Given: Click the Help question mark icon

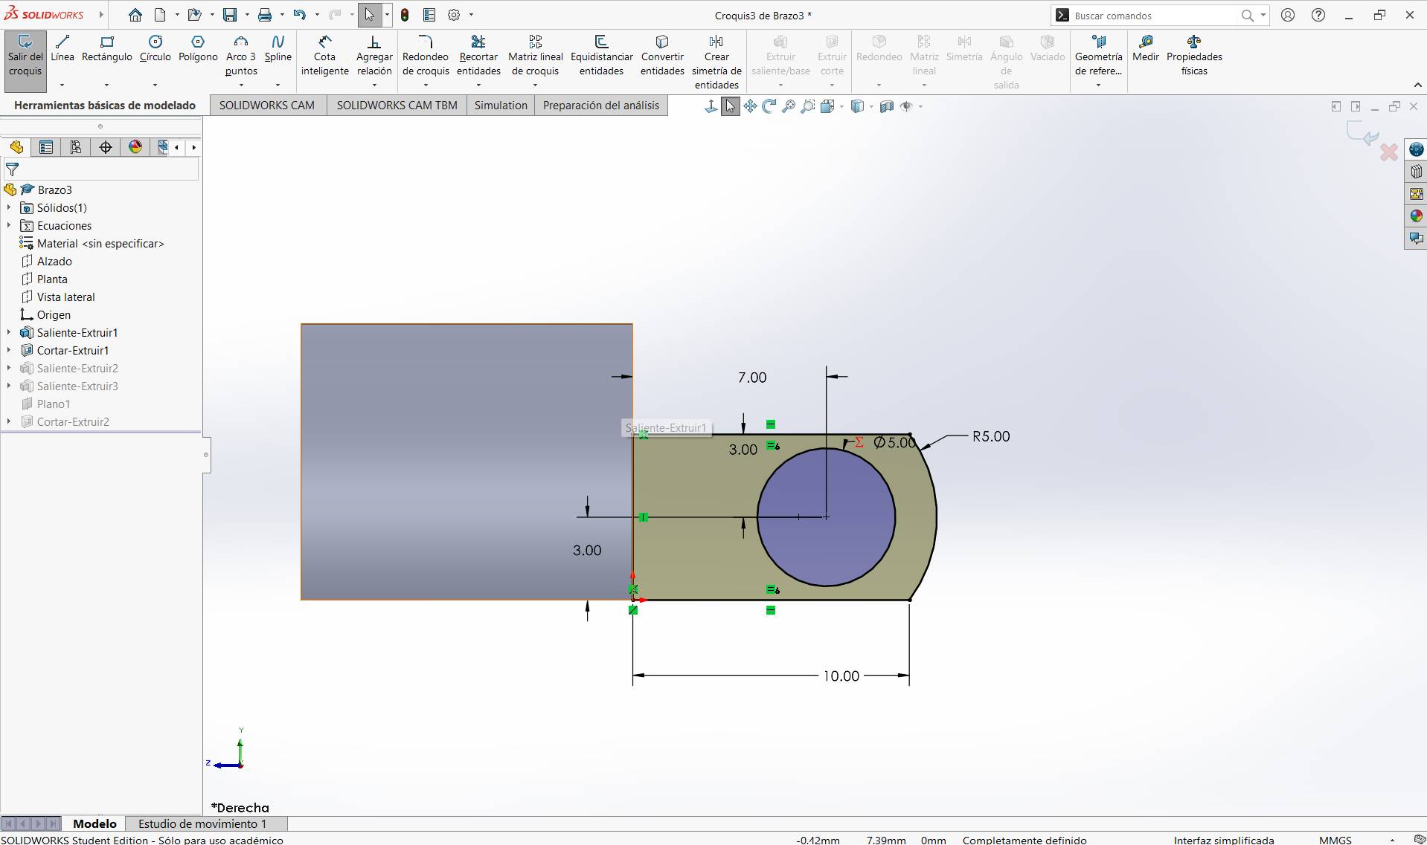Looking at the screenshot, I should pos(1318,15).
